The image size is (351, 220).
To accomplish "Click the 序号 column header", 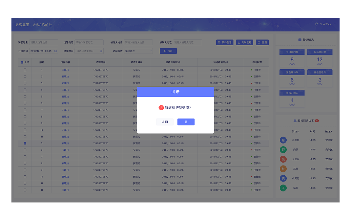I will pos(42,62).
